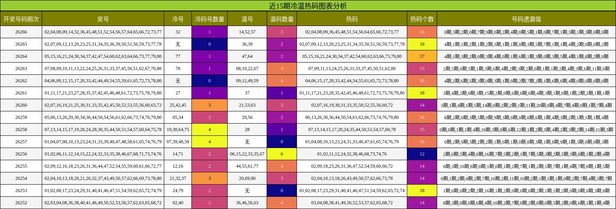This screenshot has width=616, height=209.
Task: Select warm numbers 20,69,80
Action: pos(247,178)
